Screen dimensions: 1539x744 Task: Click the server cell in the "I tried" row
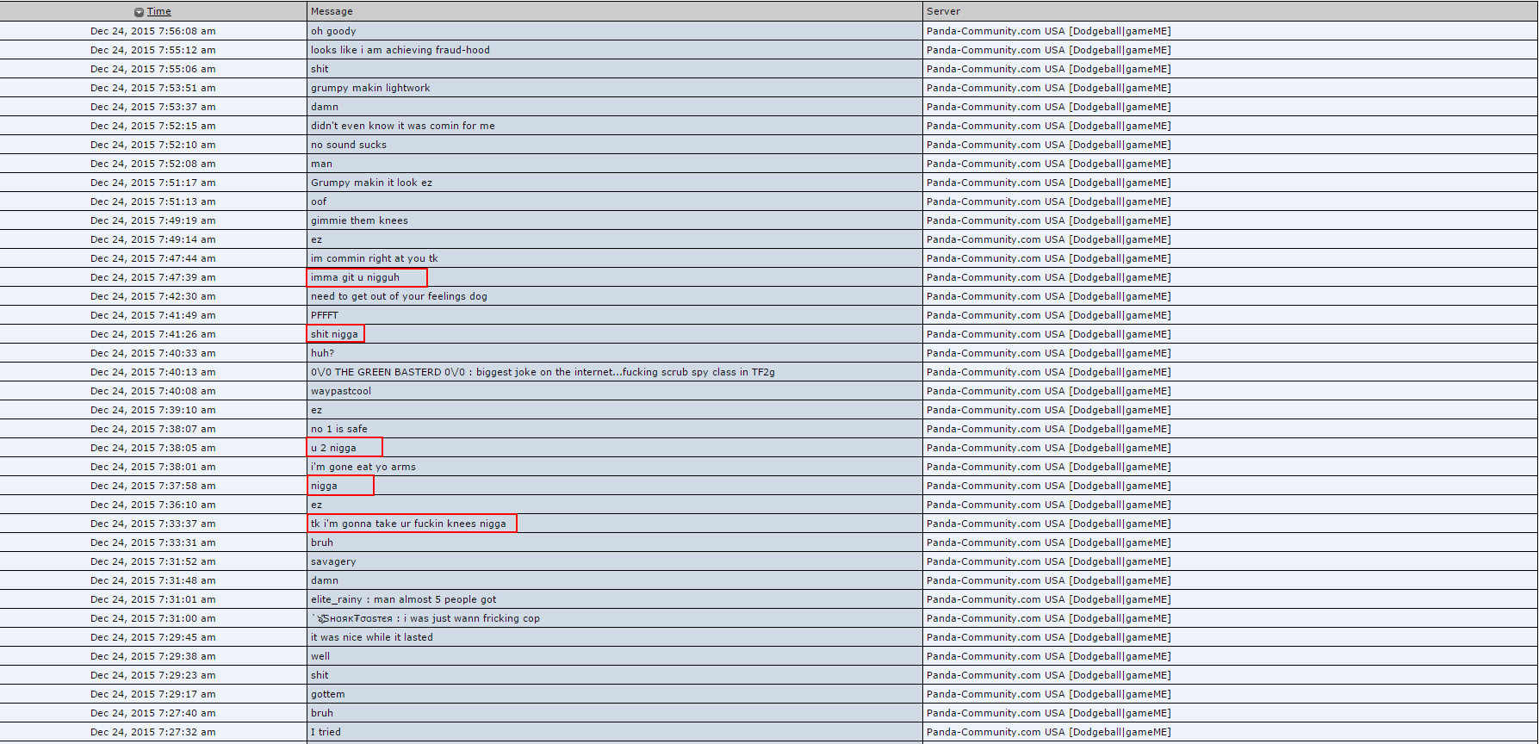pos(1048,732)
